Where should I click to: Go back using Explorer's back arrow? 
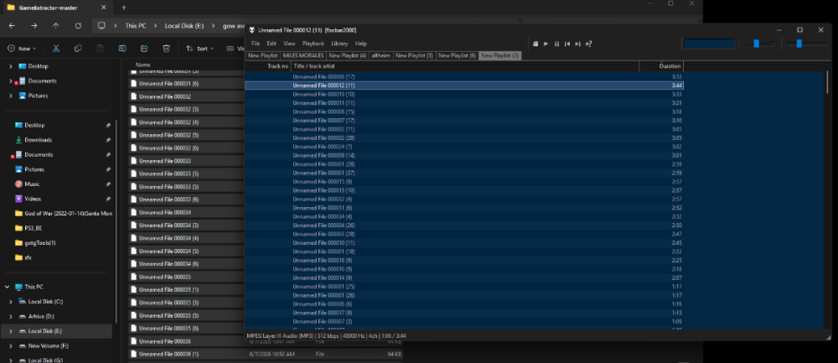coord(12,26)
